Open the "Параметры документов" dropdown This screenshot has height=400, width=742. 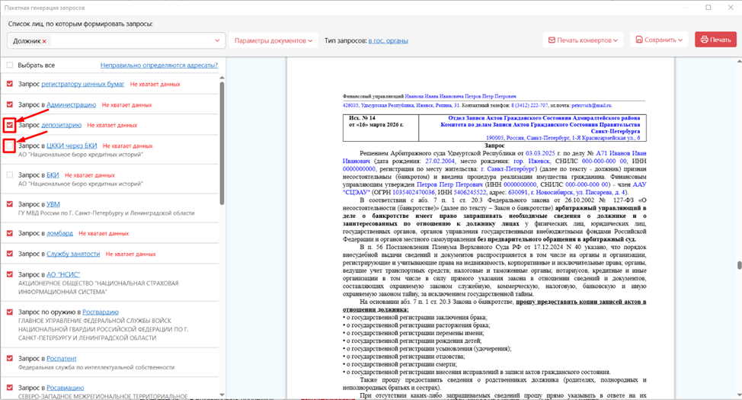273,40
